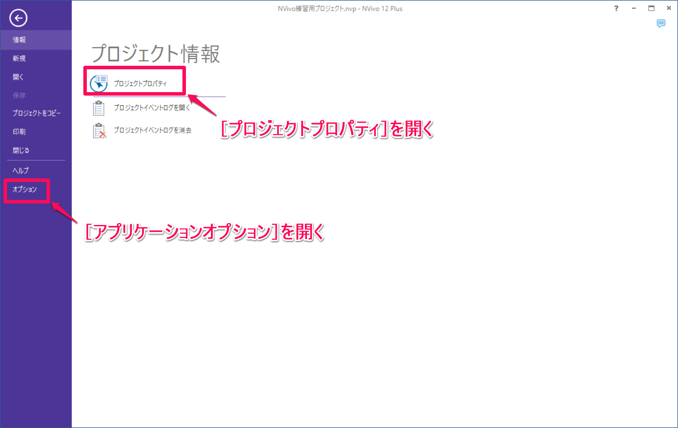
Task: Select プロジェクトをコピー in the sidebar
Action: pos(36,113)
